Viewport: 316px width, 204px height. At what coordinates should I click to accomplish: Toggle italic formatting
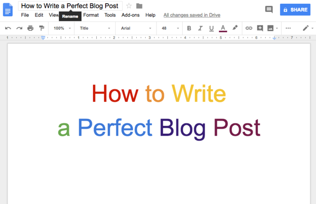[x=200, y=28]
